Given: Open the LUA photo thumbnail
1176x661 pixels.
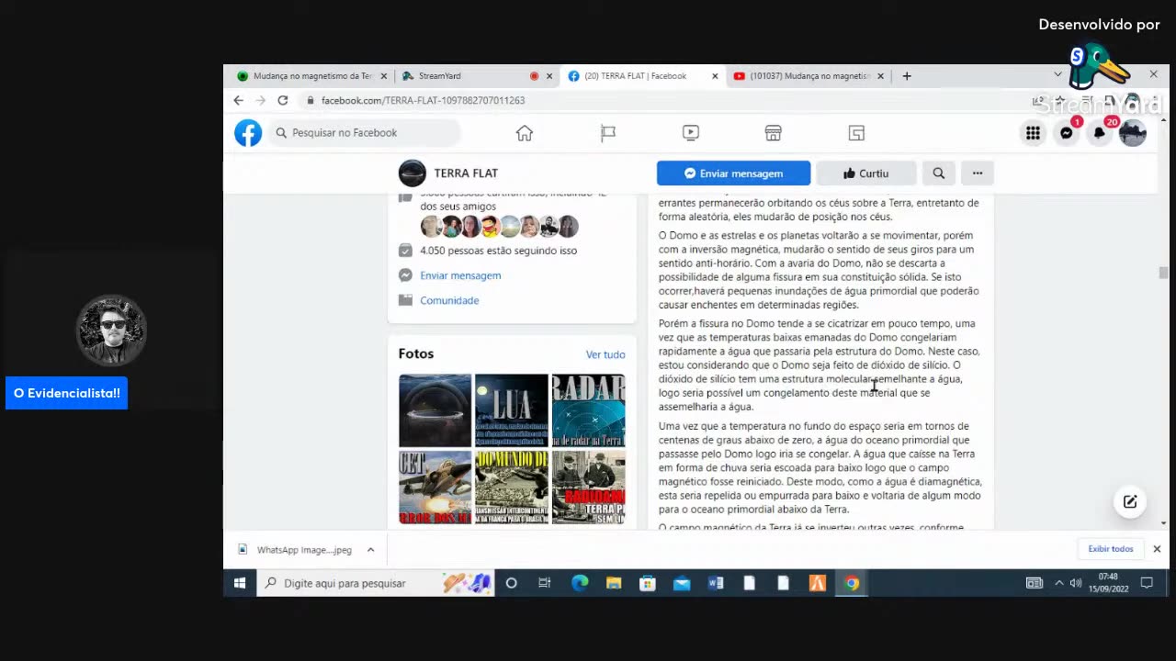Looking at the screenshot, I should pyautogui.click(x=511, y=409).
